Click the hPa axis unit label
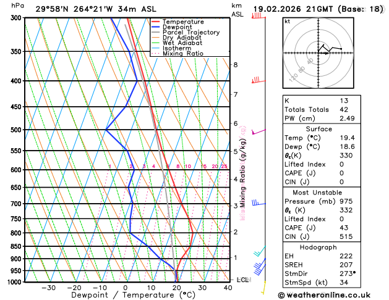 pos(17,6)
